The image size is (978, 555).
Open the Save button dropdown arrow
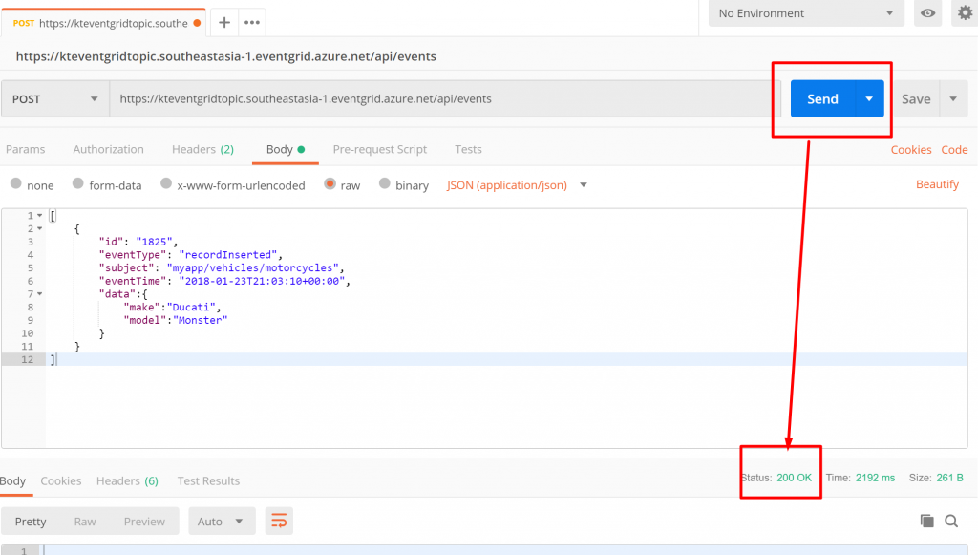coord(953,98)
